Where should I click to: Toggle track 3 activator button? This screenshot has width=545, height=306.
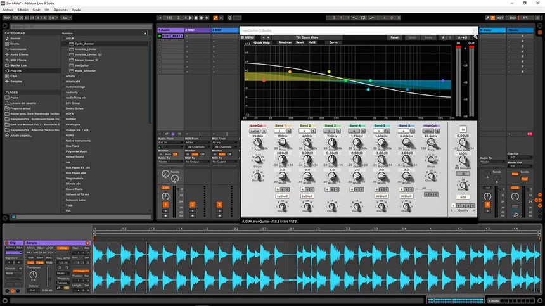click(219, 205)
